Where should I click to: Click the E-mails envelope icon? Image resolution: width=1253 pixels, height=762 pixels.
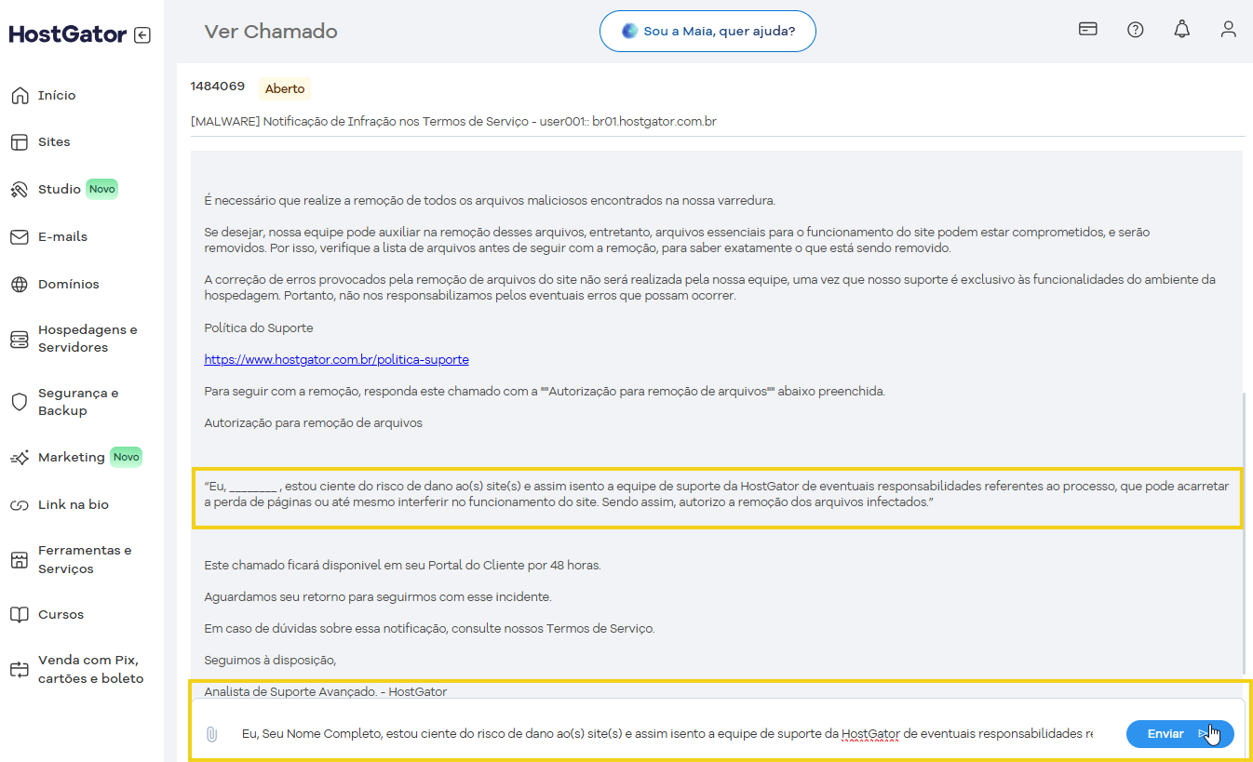coord(20,236)
